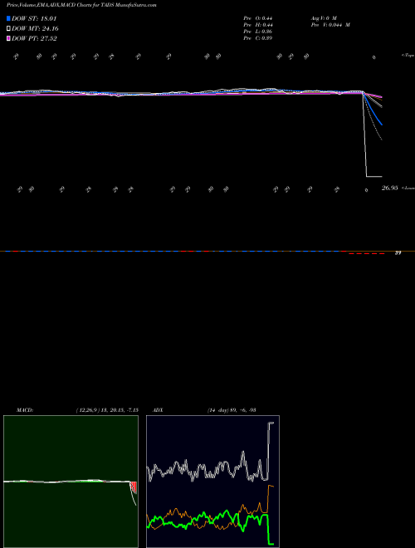Click the '<Lows' axis label
Screen dimensions: 415x548
[x=408, y=188]
